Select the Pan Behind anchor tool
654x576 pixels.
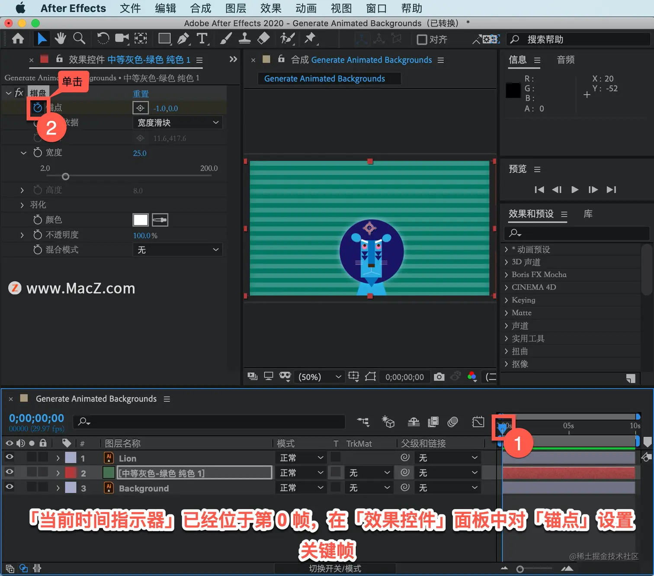coord(141,38)
